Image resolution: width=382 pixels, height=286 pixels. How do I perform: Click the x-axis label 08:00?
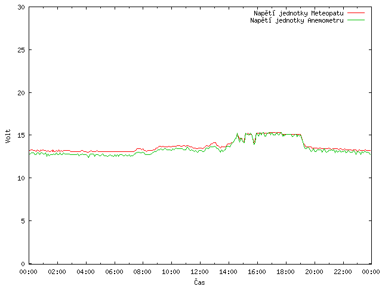(x=142, y=272)
